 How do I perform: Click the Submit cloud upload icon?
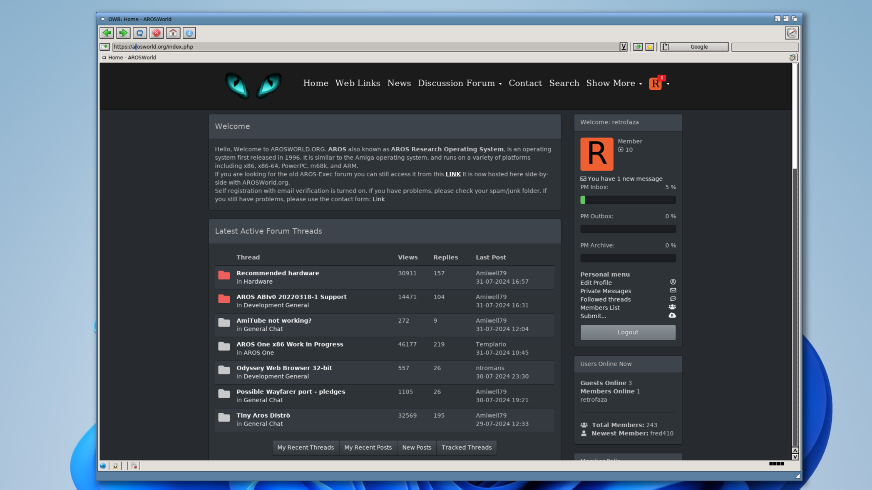coord(672,315)
